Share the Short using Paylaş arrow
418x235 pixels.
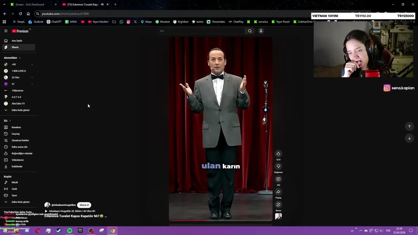click(x=278, y=192)
